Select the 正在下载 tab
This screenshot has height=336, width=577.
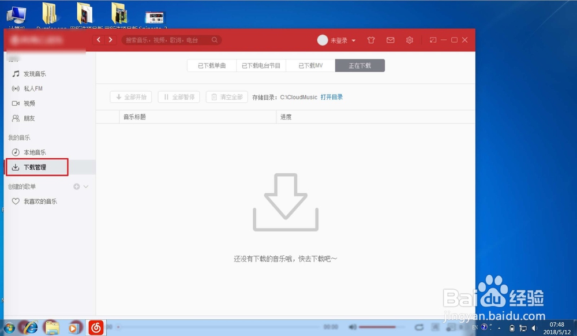tap(360, 65)
